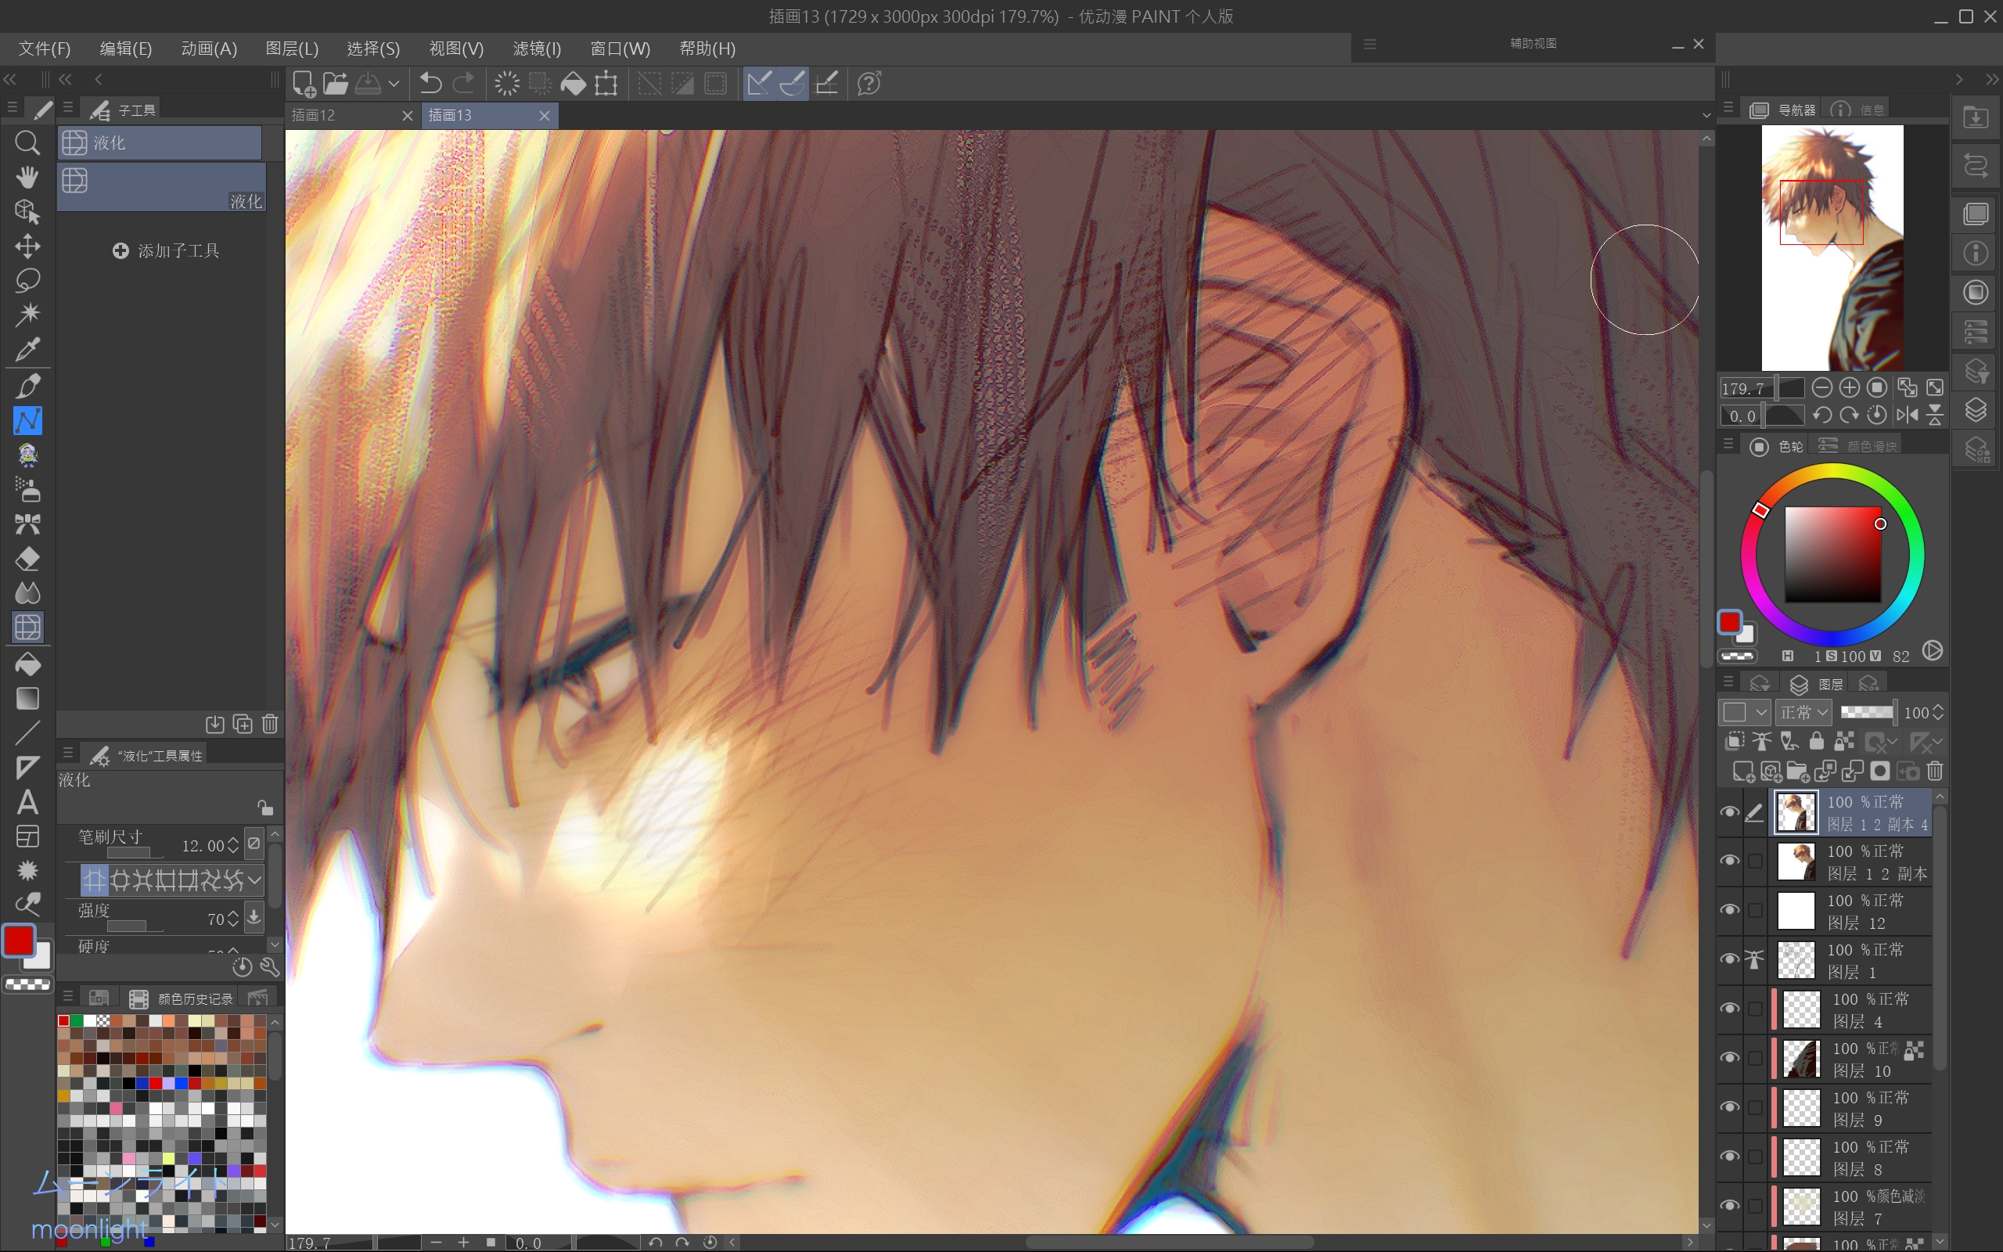Click the delete layer trash icon
2003x1252 pixels.
(x=1934, y=772)
